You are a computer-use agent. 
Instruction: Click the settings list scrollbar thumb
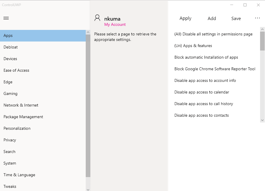tap(262, 41)
